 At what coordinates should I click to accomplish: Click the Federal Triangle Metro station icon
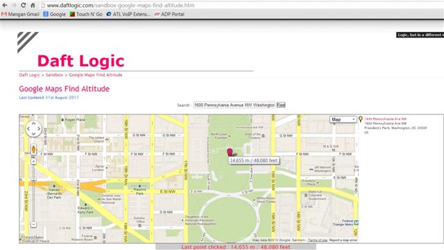356,222
